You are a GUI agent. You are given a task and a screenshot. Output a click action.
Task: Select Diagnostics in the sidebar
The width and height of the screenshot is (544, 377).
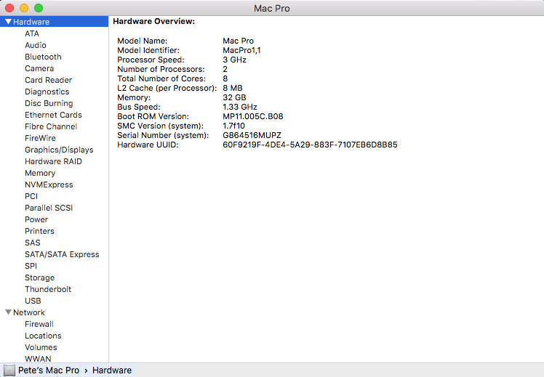pyautogui.click(x=47, y=92)
